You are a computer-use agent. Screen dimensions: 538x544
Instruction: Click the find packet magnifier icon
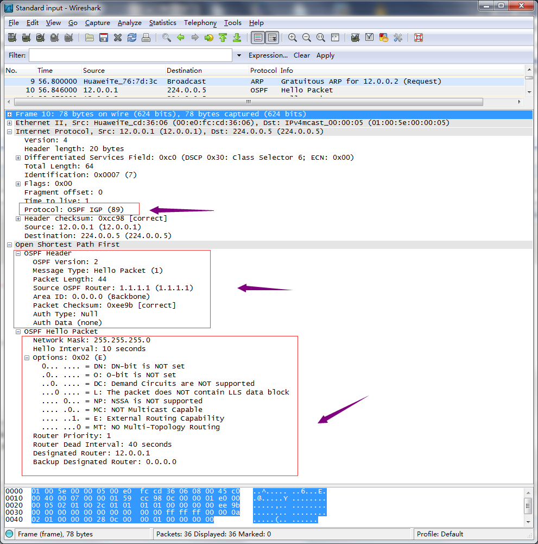167,37
